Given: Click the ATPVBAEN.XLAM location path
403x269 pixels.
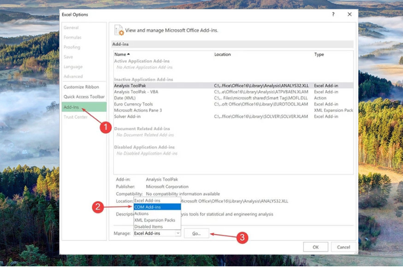Looking at the screenshot, I should tap(261, 91).
